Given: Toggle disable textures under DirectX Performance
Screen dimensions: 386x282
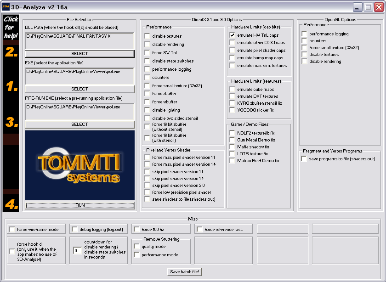Looking at the screenshot, I should (147, 36).
